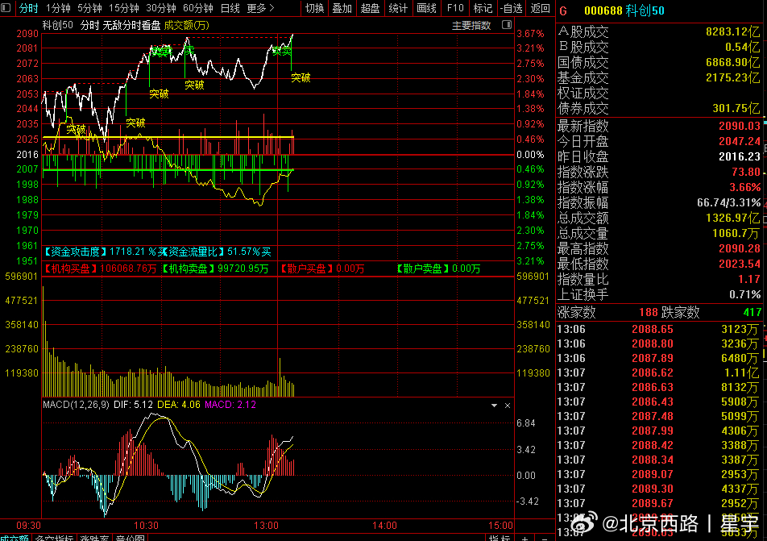The image size is (767, 541).
Task: Click the 最新指数 value 2090.03
Action: [x=740, y=127]
